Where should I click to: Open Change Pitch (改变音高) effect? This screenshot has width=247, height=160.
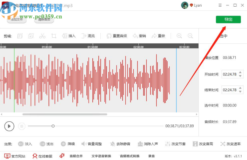coord(203,144)
